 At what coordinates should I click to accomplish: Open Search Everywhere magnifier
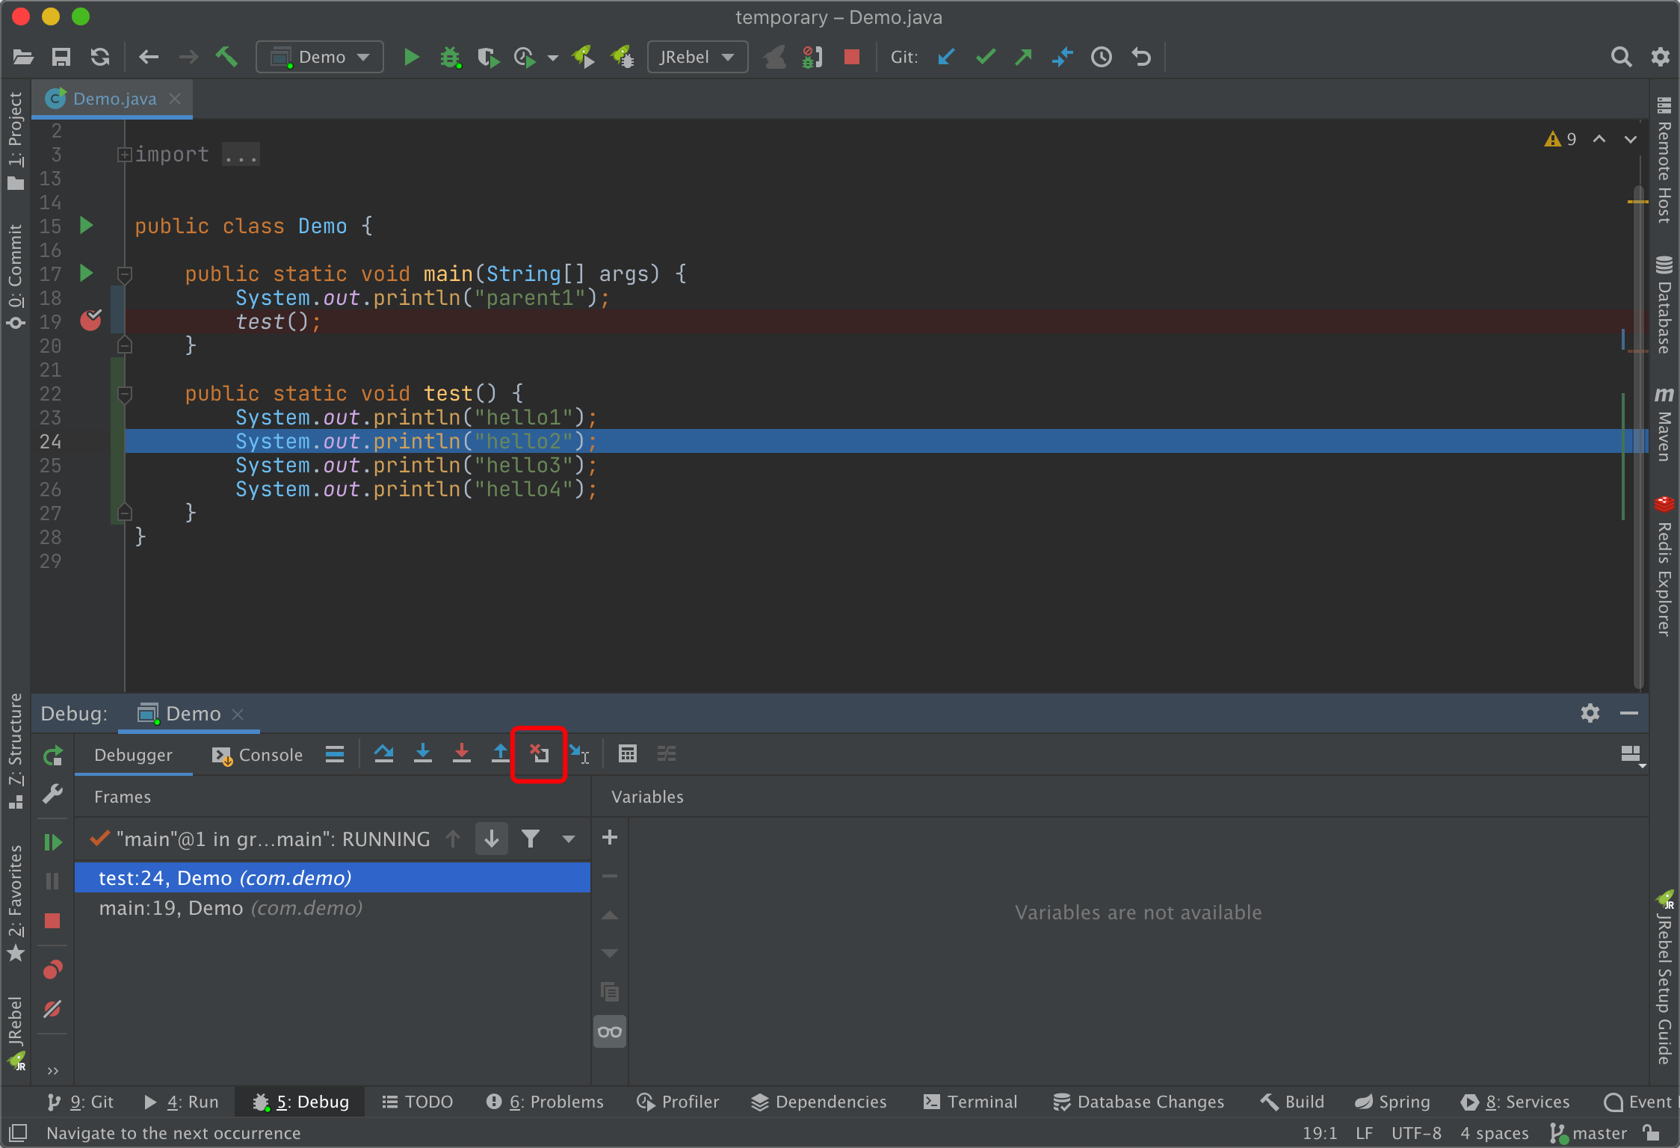[1621, 57]
